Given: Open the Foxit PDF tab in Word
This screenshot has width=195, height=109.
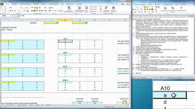Looking at the screenshot, I should tap(183, 5).
